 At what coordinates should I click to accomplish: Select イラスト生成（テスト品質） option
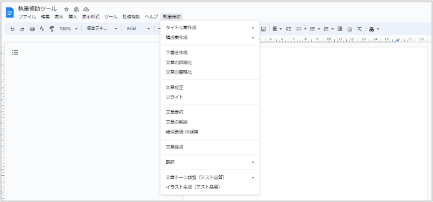click(192, 187)
